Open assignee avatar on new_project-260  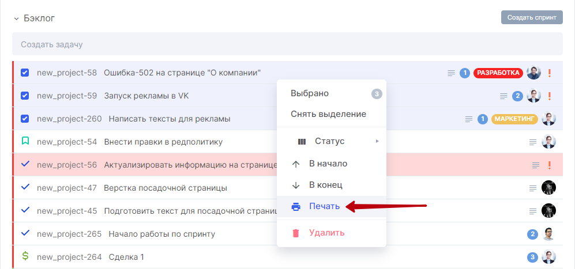548,119
